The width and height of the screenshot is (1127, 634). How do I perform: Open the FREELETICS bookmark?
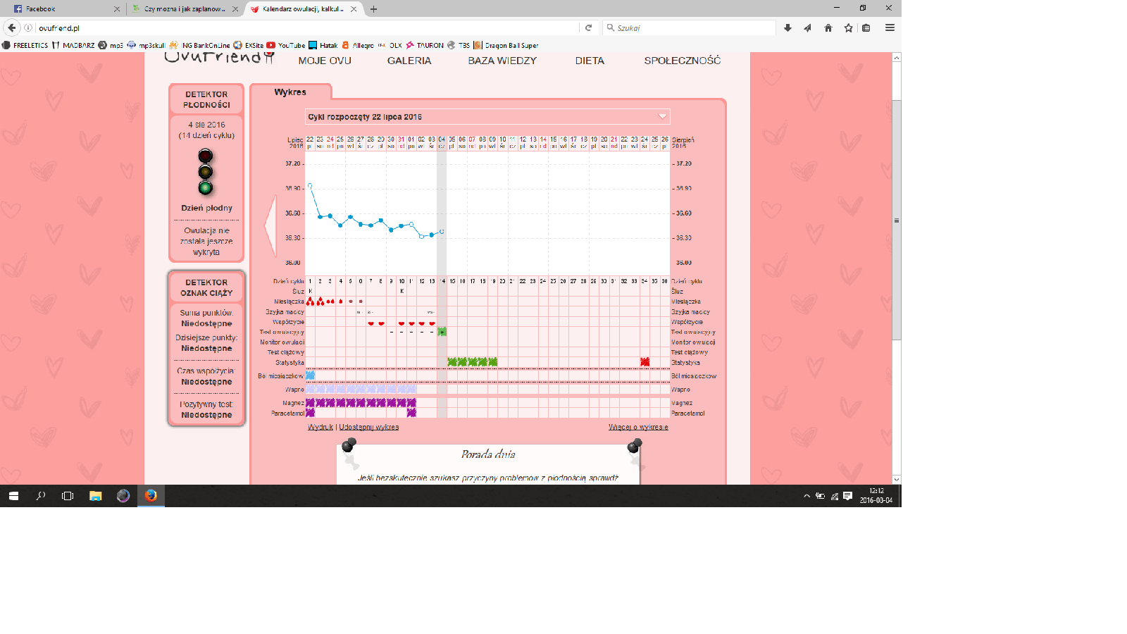point(25,45)
